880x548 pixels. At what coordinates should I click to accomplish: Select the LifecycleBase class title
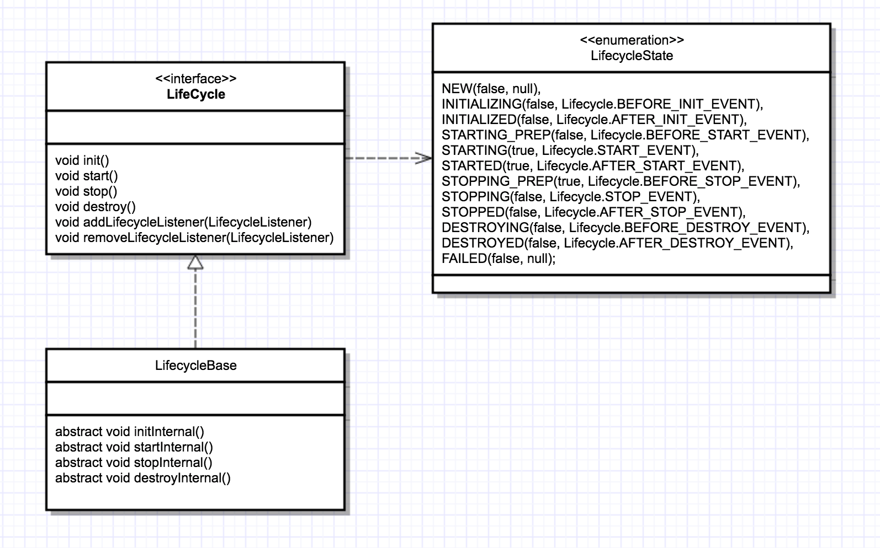click(x=195, y=366)
